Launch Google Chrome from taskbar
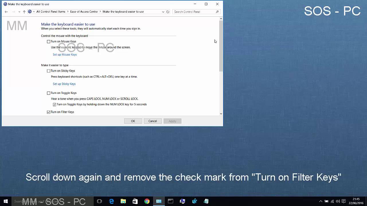Screen dimensions: 367x206 point(147,201)
